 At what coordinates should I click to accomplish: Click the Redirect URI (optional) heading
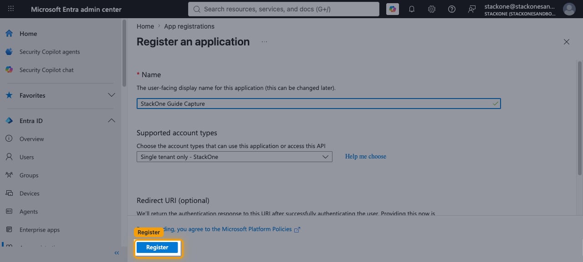173,200
